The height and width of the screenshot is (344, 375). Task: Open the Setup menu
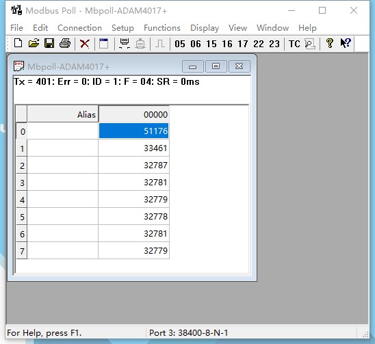pos(122,28)
